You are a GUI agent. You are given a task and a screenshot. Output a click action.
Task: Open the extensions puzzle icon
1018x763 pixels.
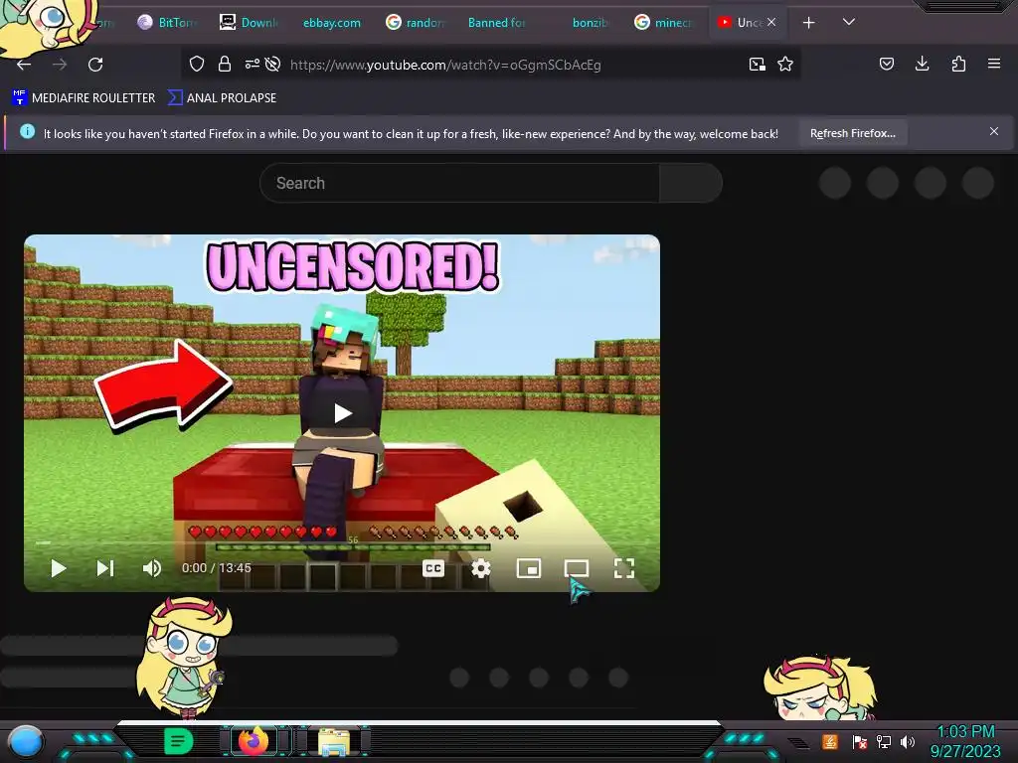pyautogui.click(x=958, y=64)
